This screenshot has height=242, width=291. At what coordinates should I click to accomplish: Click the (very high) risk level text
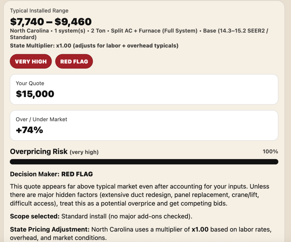click(84, 152)
